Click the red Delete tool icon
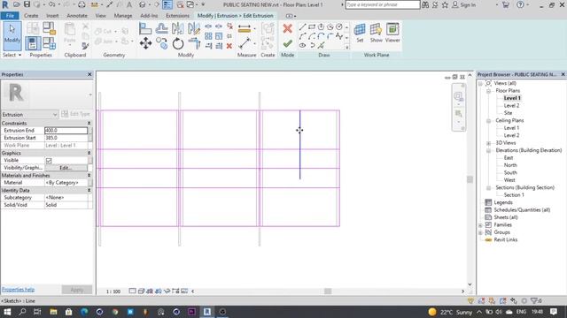The width and height of the screenshot is (567, 318). pos(229,46)
